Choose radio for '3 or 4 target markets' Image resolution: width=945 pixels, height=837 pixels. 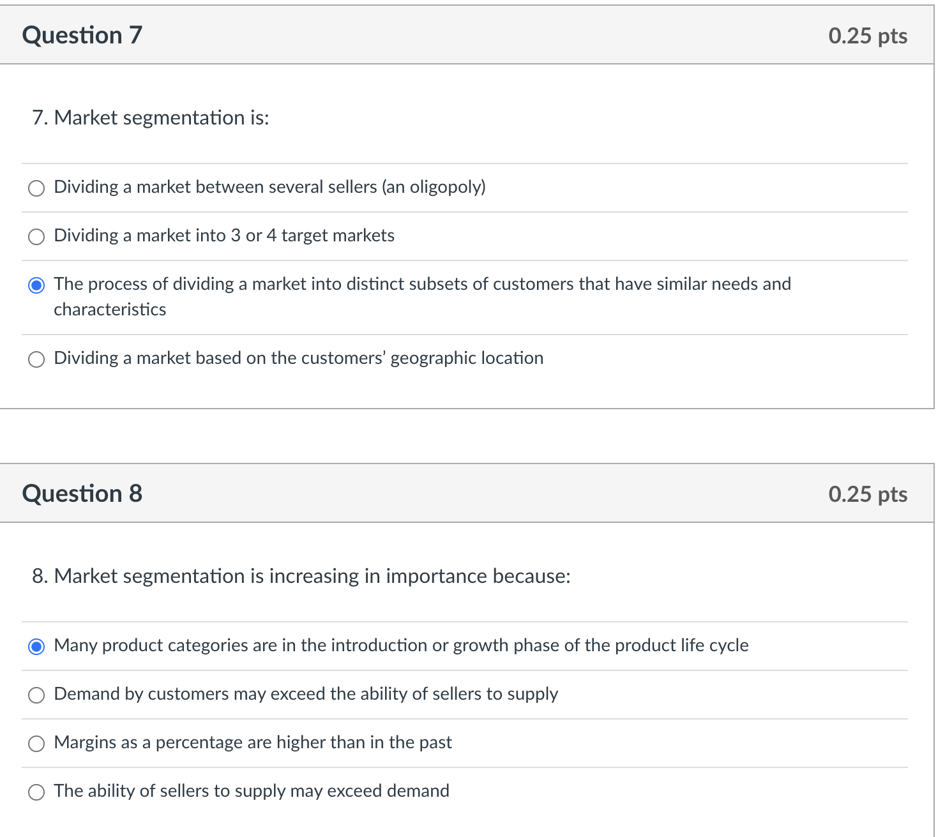tap(37, 237)
